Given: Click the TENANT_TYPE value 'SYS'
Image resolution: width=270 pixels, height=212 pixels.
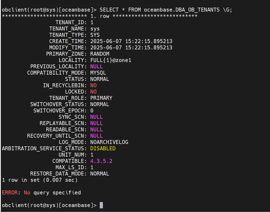Looking at the screenshot, I should [95, 35].
